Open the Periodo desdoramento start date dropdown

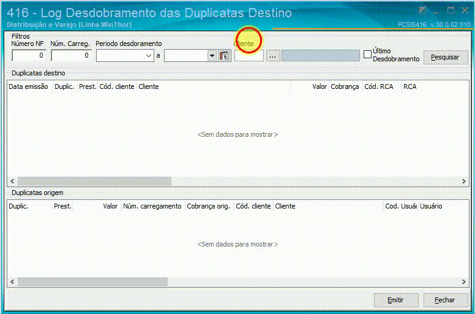(148, 56)
